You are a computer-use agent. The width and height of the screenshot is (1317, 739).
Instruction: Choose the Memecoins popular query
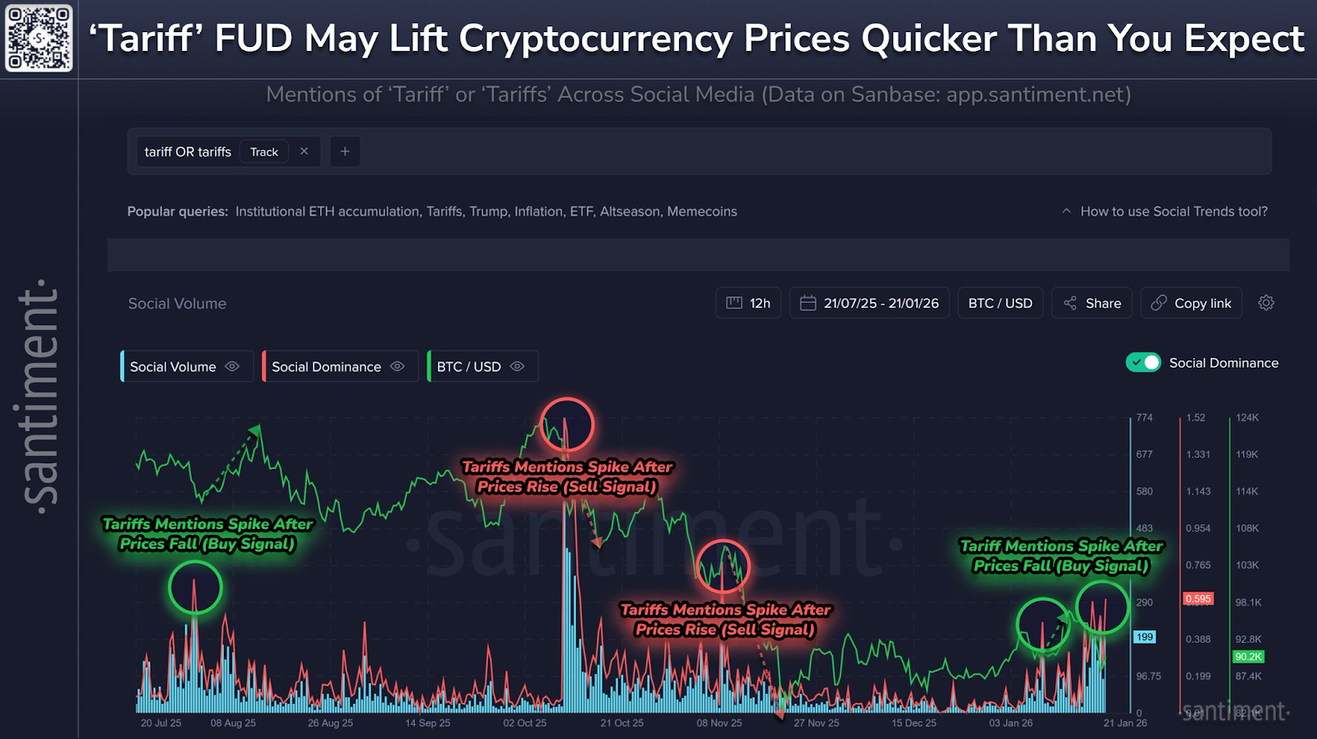click(x=702, y=211)
